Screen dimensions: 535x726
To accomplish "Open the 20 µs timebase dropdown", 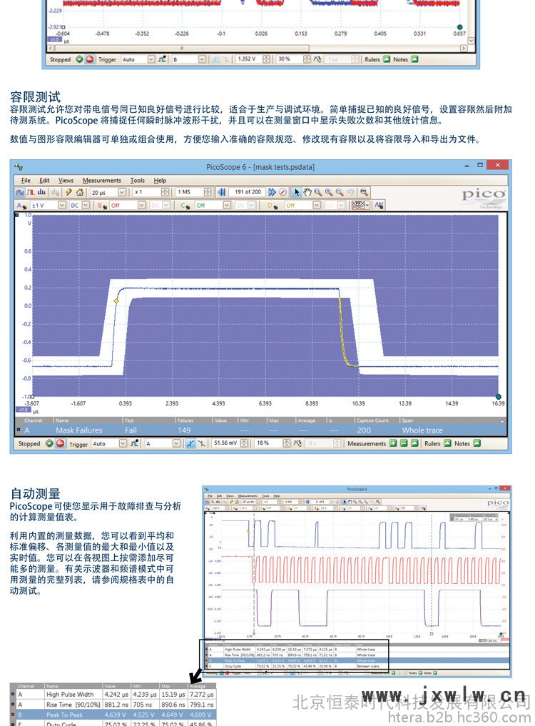I will coord(122,192).
